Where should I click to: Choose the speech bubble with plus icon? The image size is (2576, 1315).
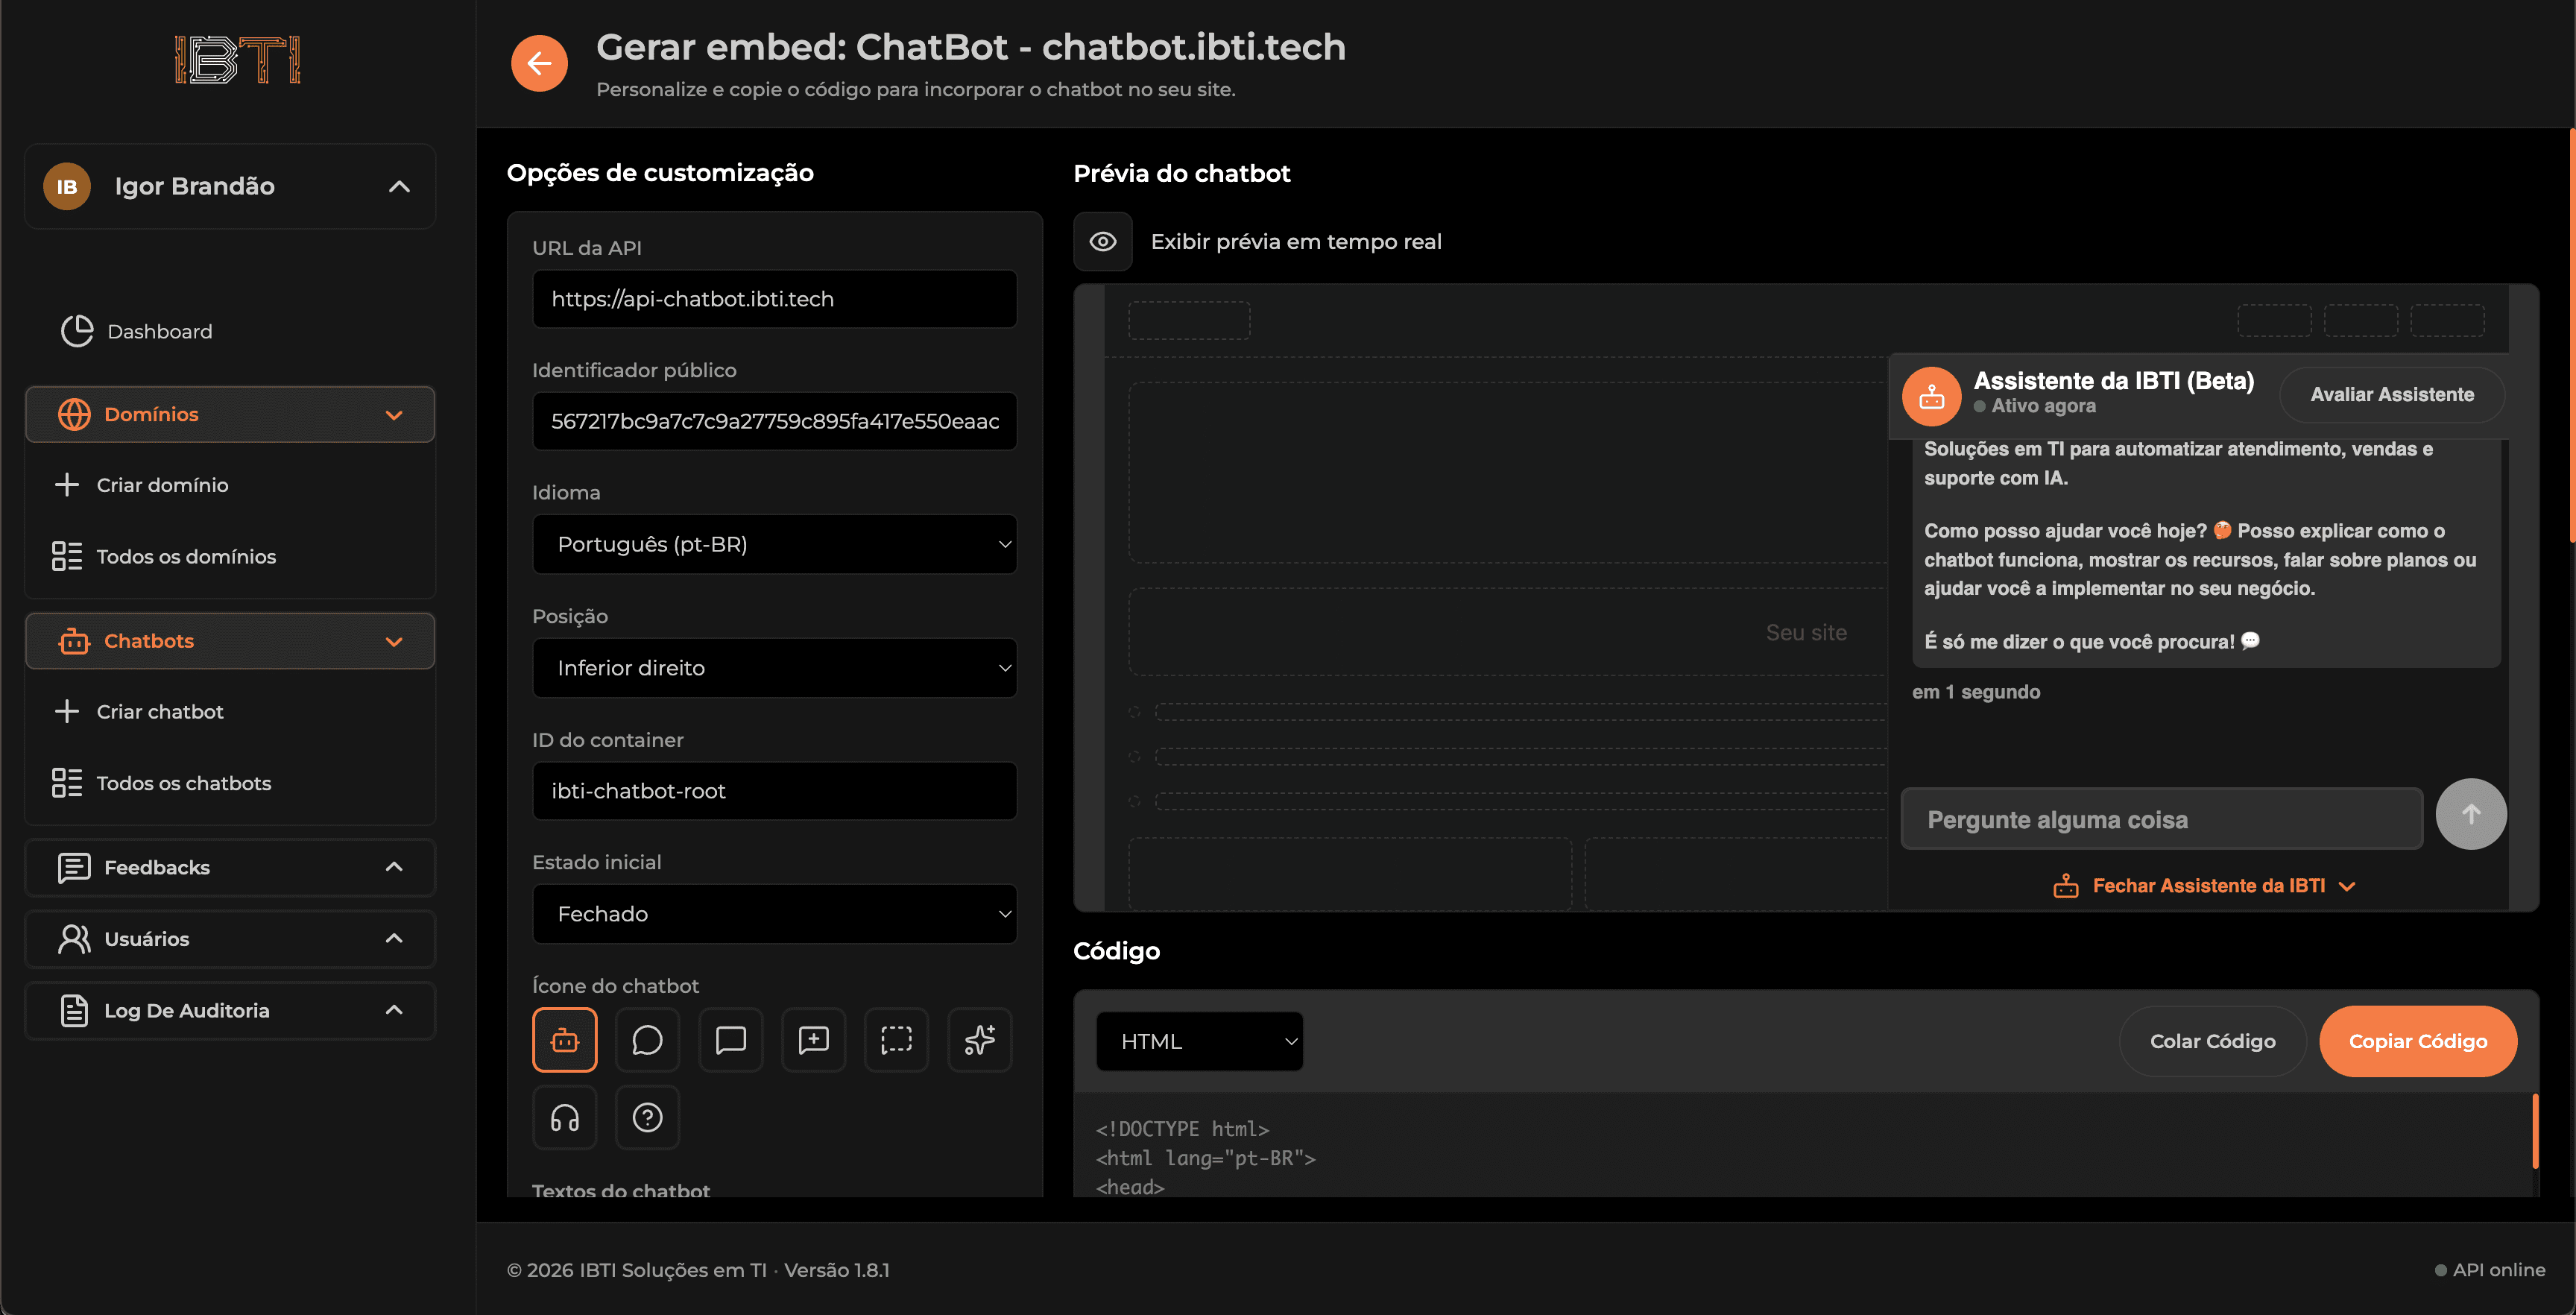[813, 1040]
